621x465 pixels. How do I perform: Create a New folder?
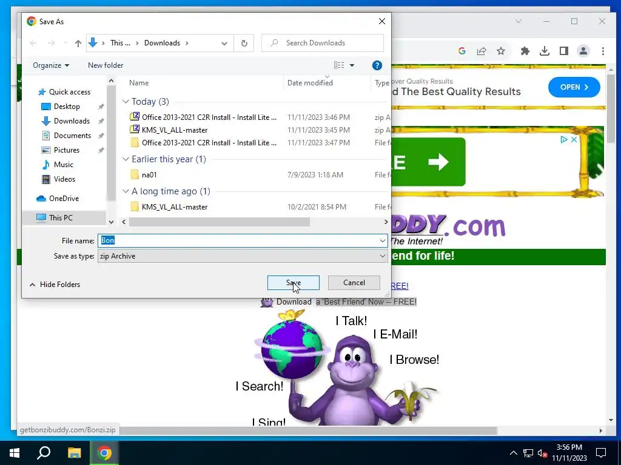(x=106, y=65)
